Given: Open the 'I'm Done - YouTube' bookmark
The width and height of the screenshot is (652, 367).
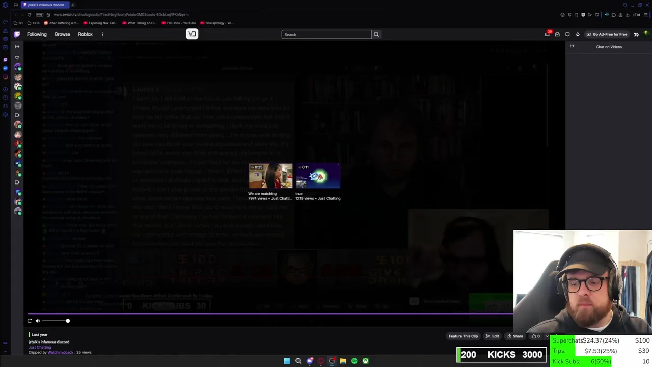Looking at the screenshot, I should tap(179, 23).
